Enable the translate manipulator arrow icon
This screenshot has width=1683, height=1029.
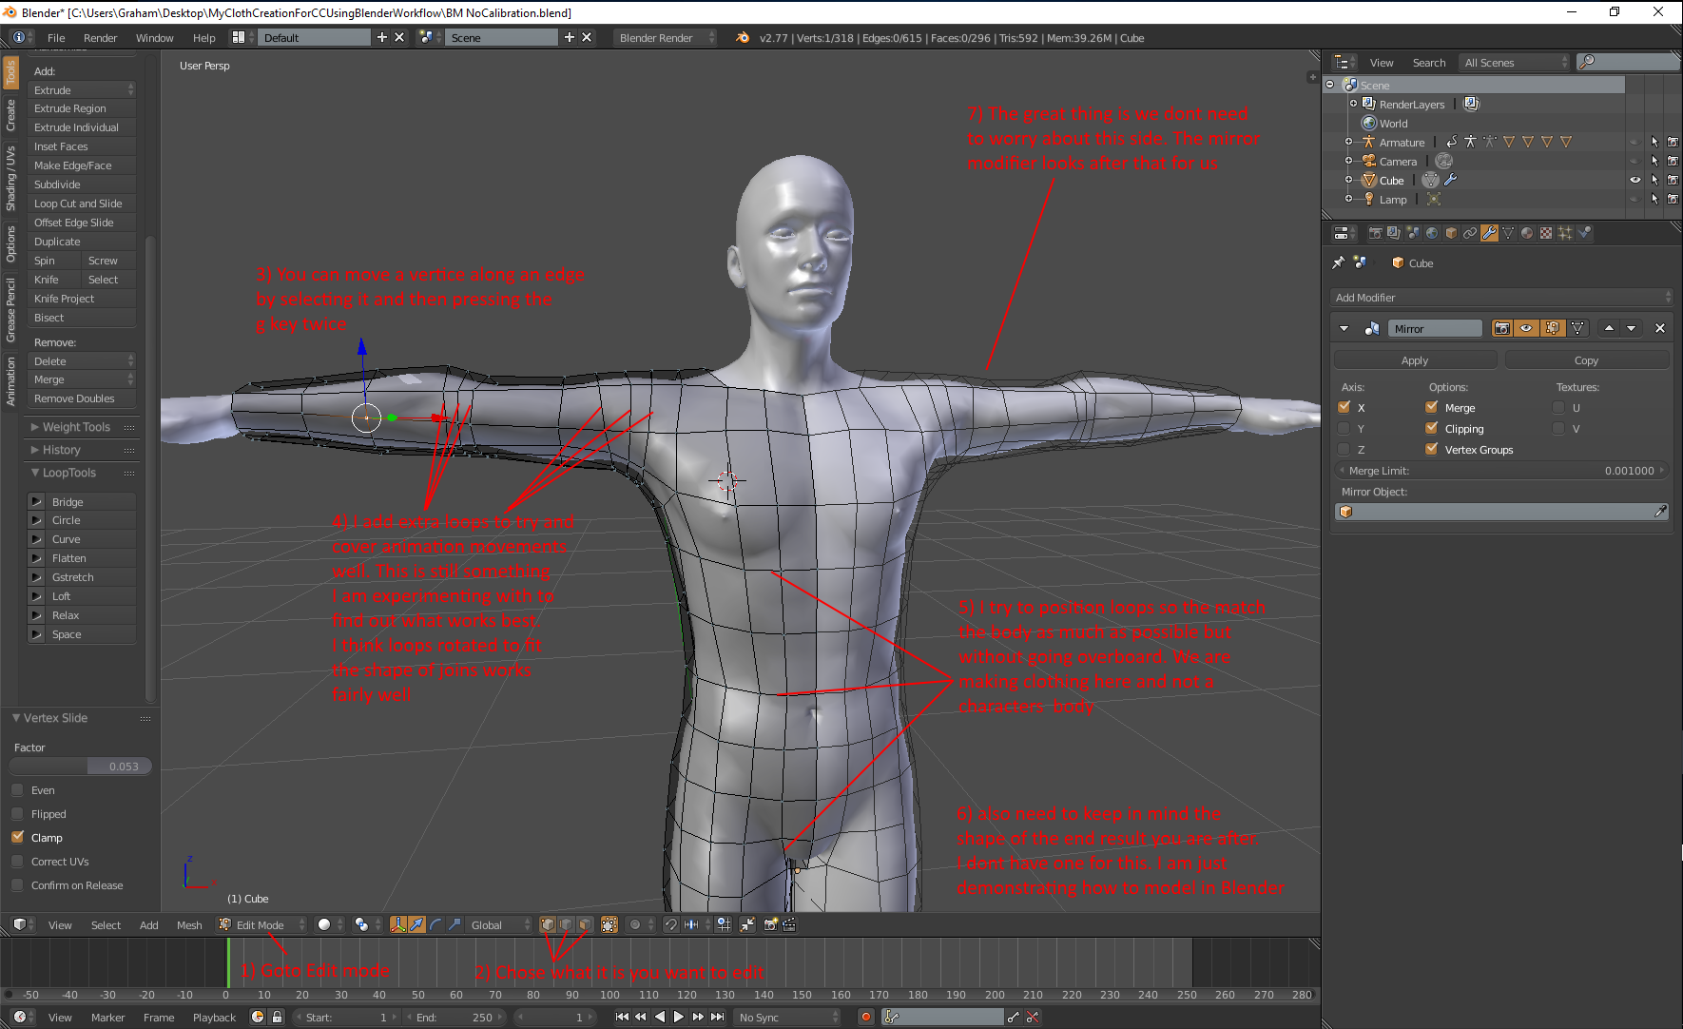click(x=417, y=924)
